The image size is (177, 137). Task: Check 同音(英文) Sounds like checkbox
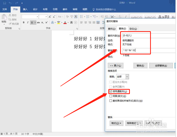click(111, 96)
